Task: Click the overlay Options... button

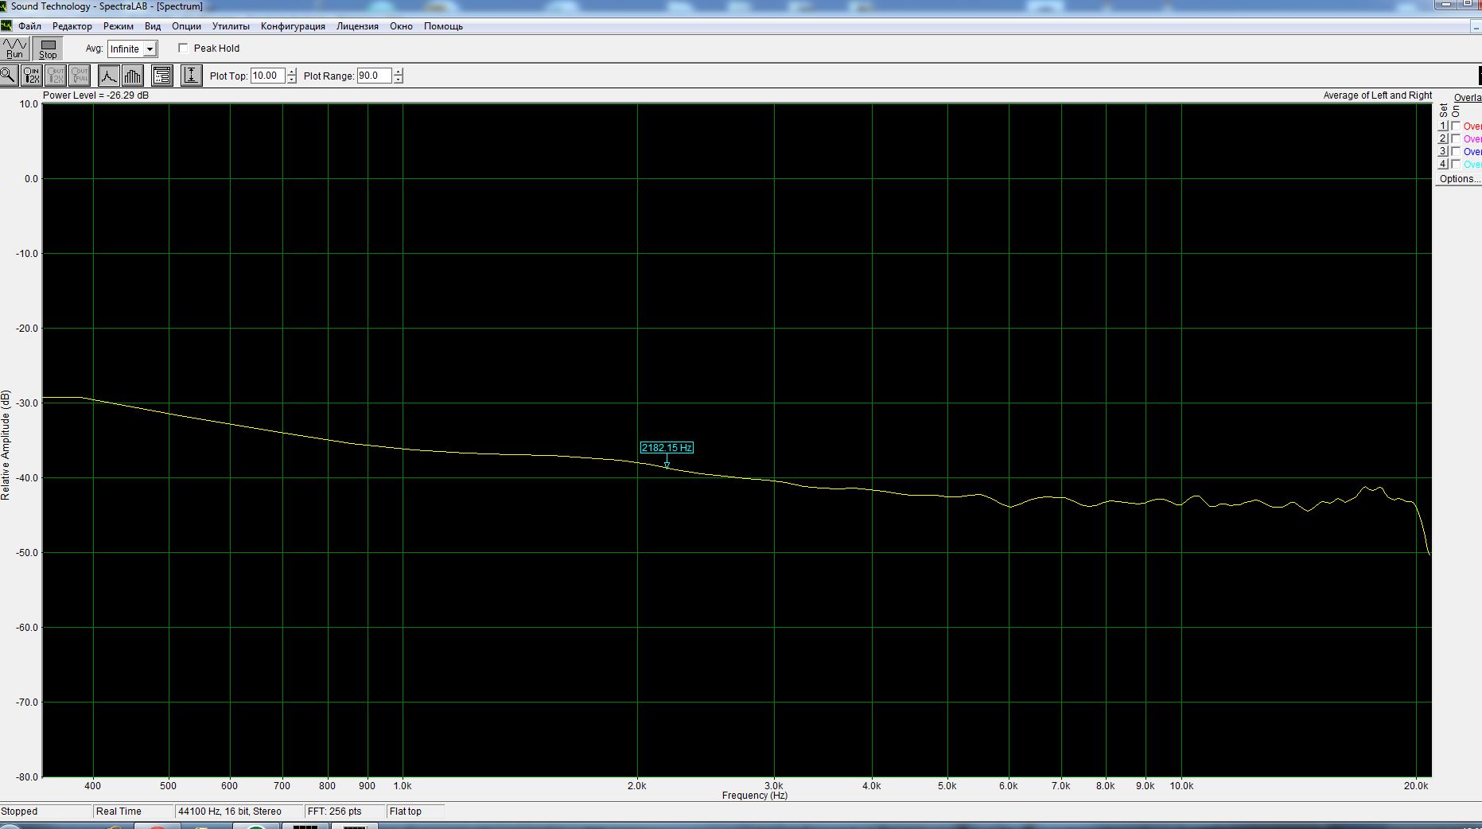Action: 1459,179
